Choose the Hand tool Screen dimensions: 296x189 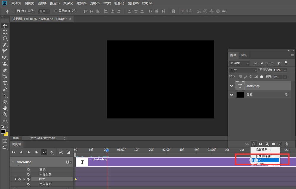click(x=5, y=108)
